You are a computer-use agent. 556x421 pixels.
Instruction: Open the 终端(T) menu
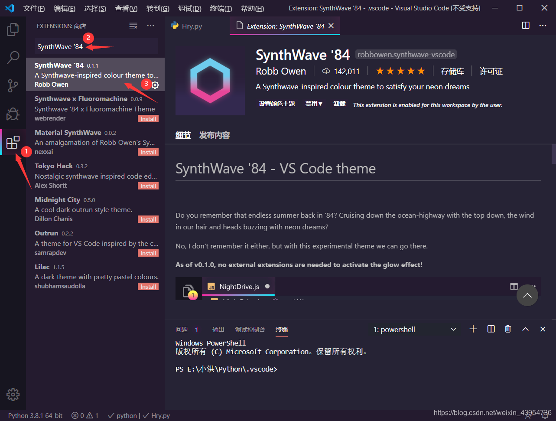pyautogui.click(x=221, y=8)
